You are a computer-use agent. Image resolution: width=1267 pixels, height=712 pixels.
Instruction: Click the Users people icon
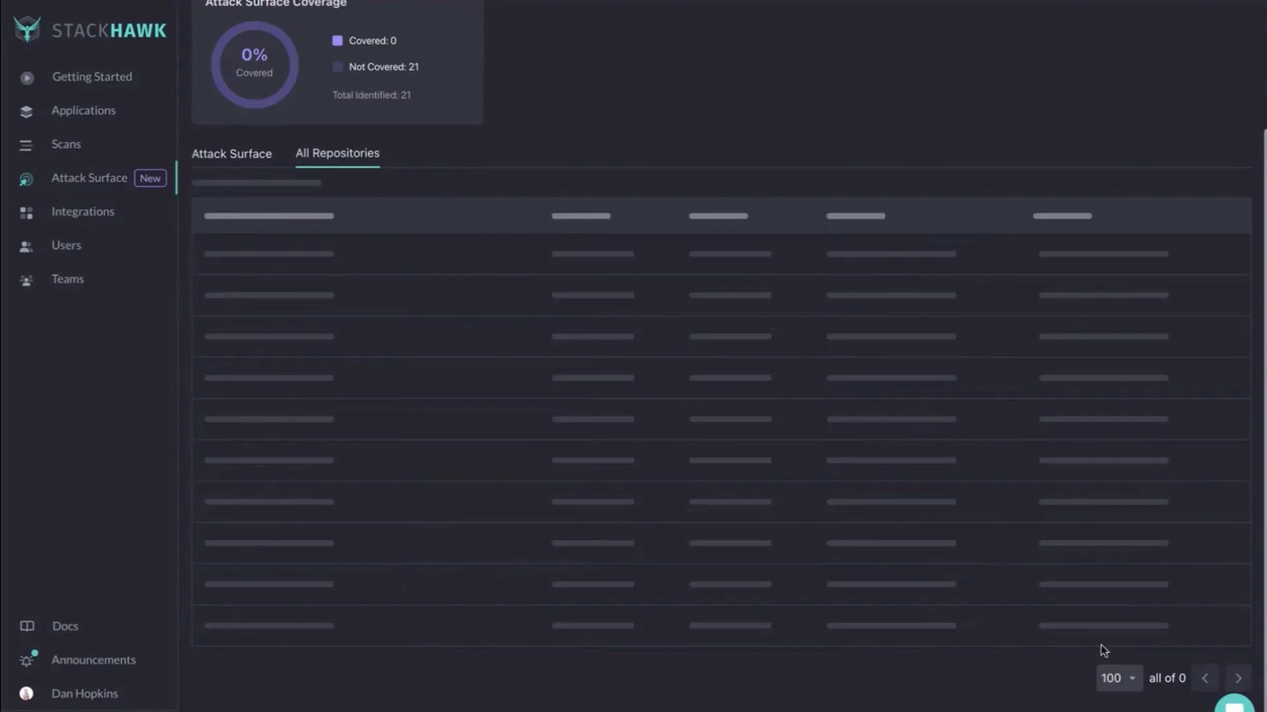26,247
